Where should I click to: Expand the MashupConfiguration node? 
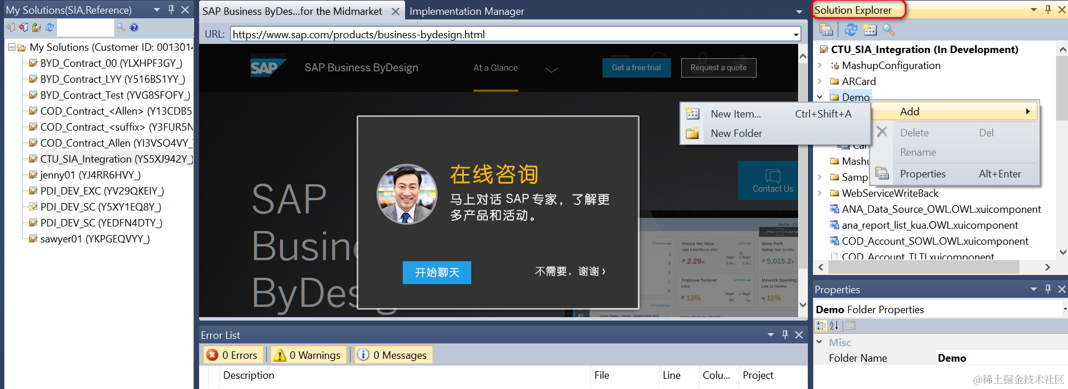pyautogui.click(x=820, y=66)
